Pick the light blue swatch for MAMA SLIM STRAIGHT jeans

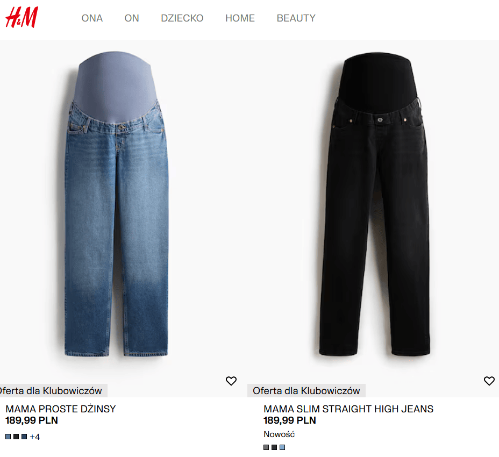282,447
